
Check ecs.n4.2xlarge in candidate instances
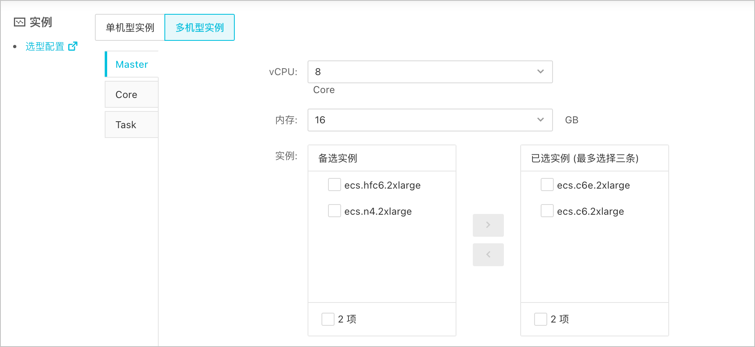pos(335,211)
